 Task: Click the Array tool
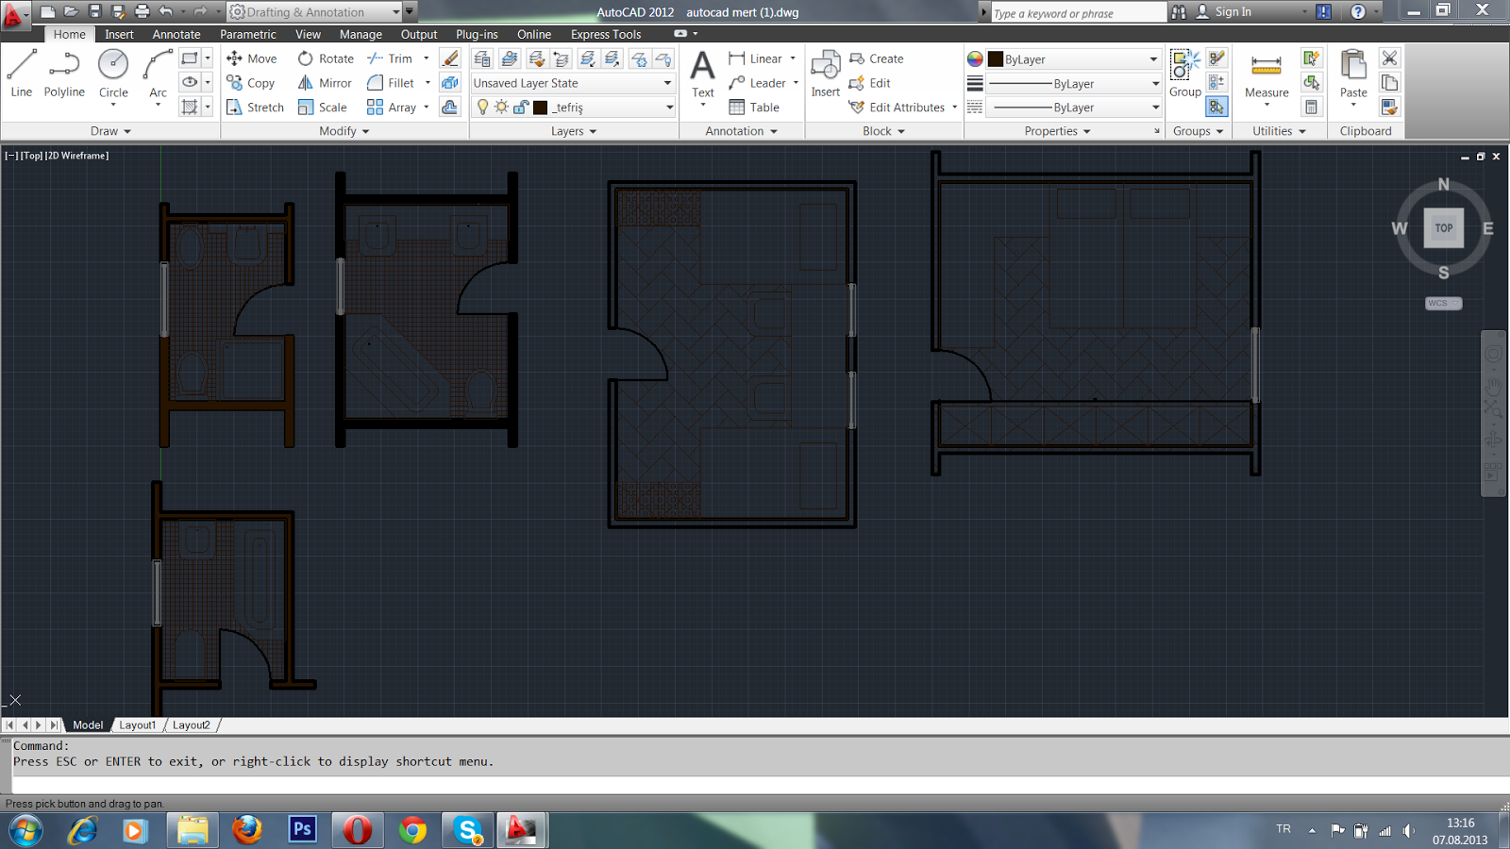point(393,108)
